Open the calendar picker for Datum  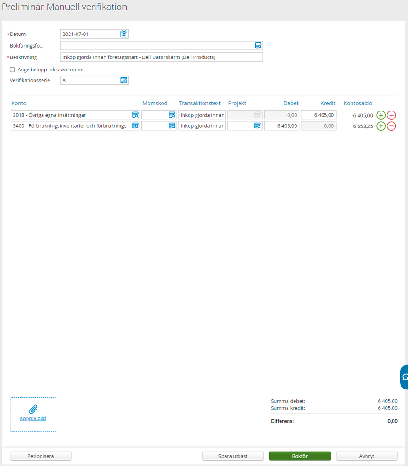tap(124, 34)
